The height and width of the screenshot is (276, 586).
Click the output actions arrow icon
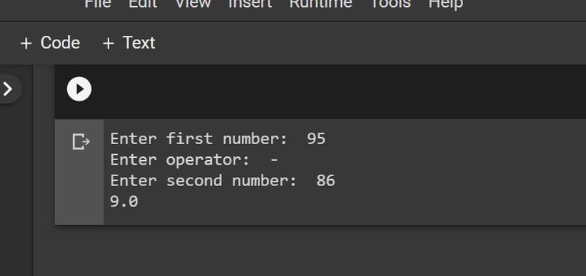[81, 142]
